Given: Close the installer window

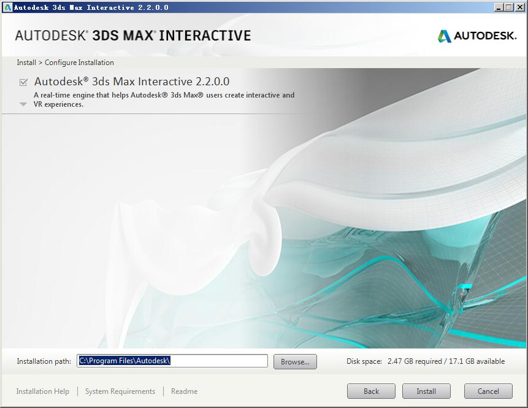Looking at the screenshot, I should (x=520, y=7).
